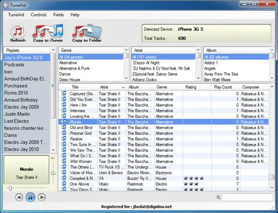Select artist 2Special feat. Satory Seine

[163, 74]
